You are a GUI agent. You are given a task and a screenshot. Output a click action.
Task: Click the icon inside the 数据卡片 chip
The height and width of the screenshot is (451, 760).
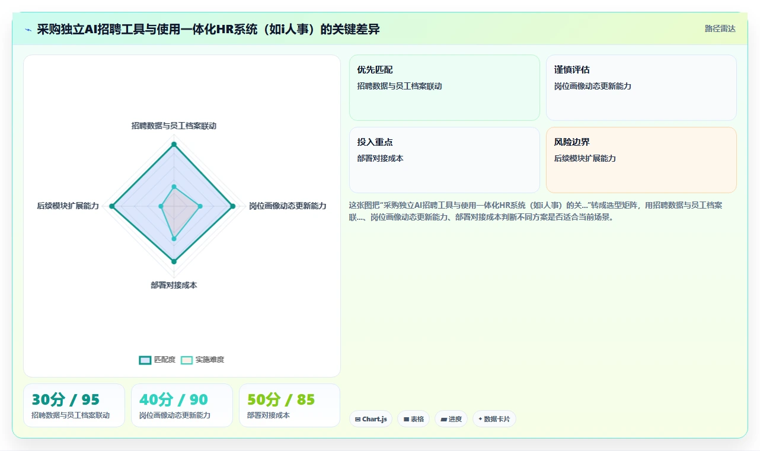[x=480, y=419]
